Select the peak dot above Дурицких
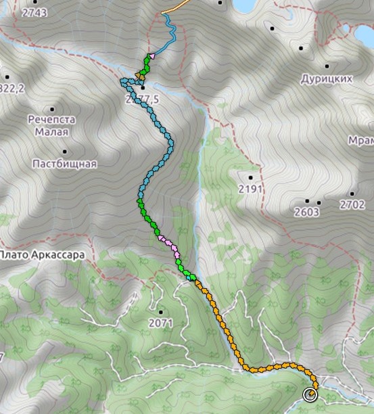Image resolution: width=374 pixels, height=414 pixels. coord(327,66)
